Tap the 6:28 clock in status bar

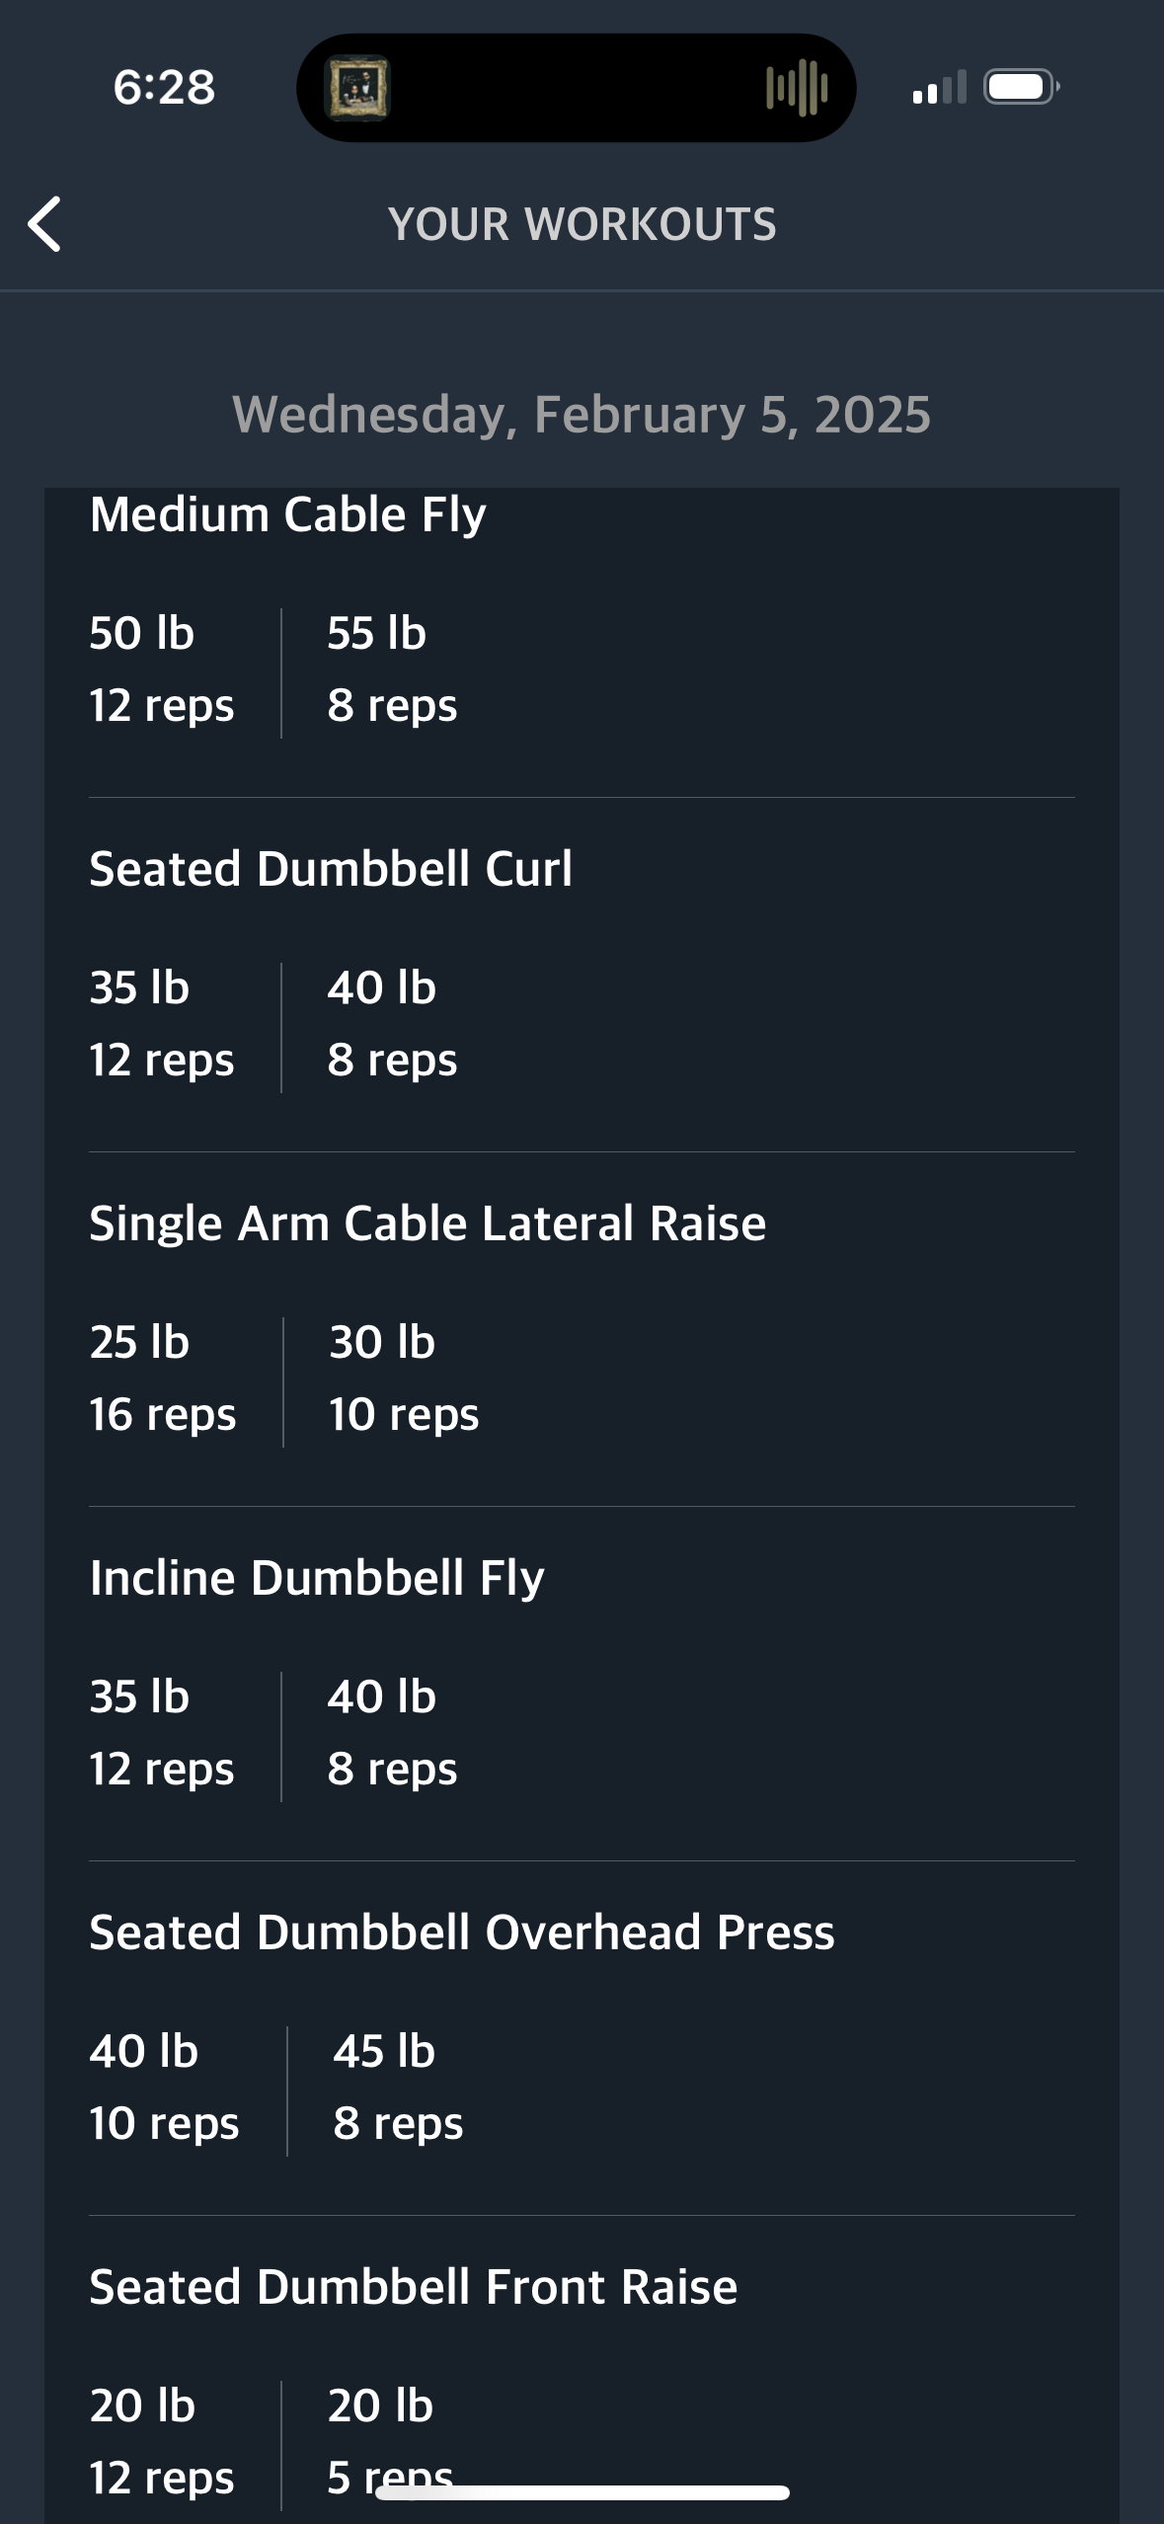[x=164, y=87]
